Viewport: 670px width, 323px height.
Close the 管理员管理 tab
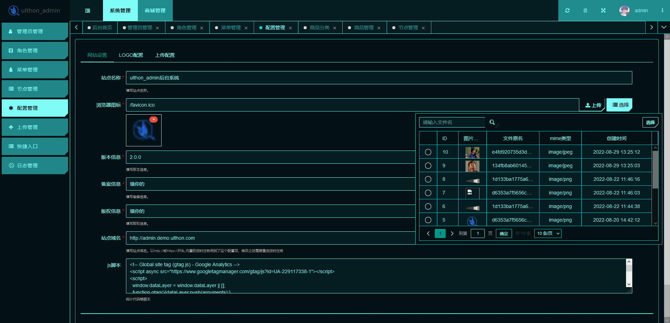click(157, 28)
